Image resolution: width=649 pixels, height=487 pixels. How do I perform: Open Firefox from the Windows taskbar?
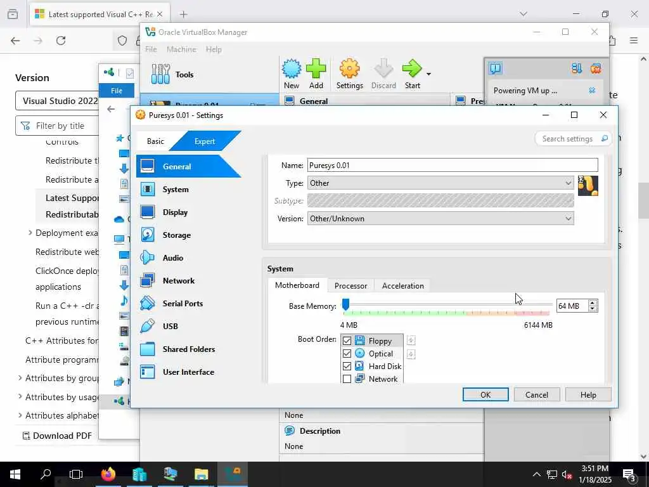(x=108, y=474)
